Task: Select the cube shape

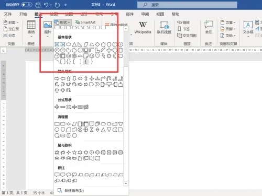Action: (57, 56)
